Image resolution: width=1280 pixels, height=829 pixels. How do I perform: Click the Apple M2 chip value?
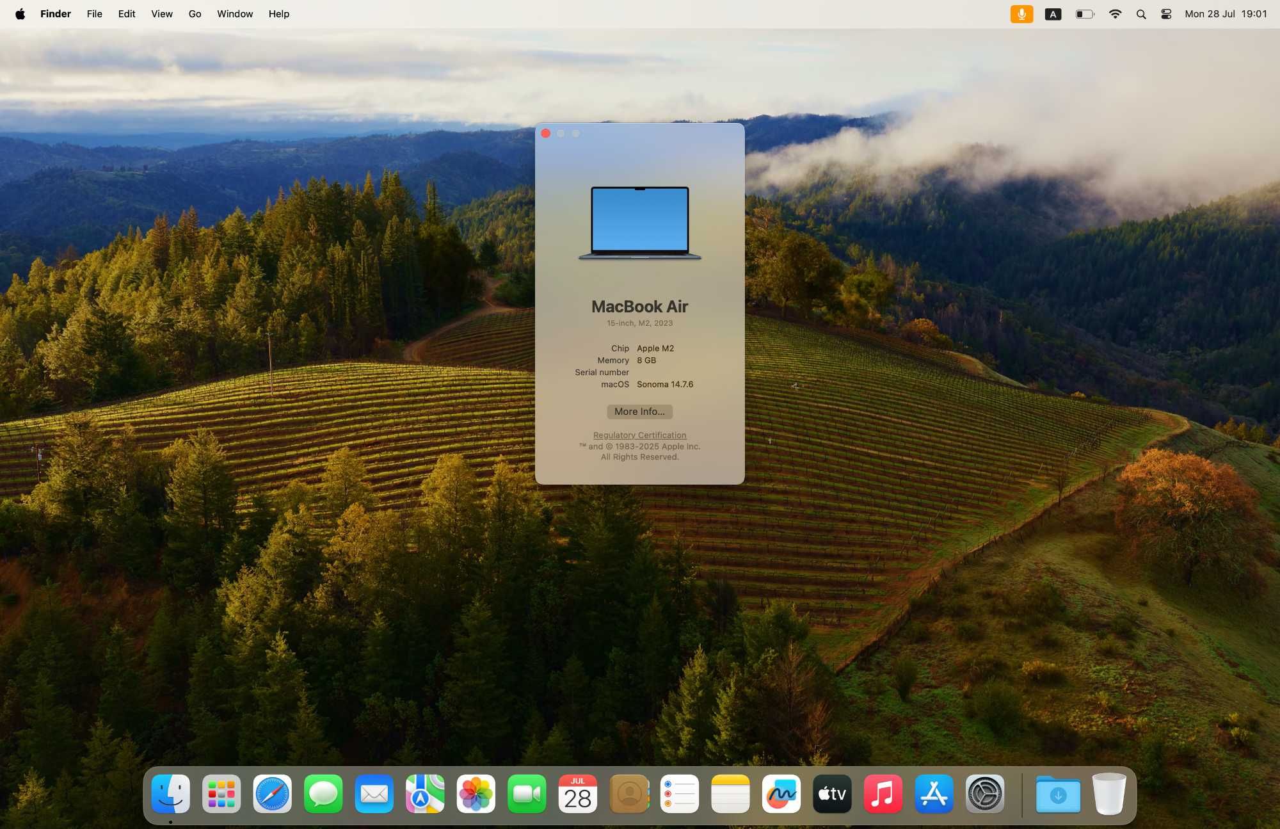click(x=655, y=348)
